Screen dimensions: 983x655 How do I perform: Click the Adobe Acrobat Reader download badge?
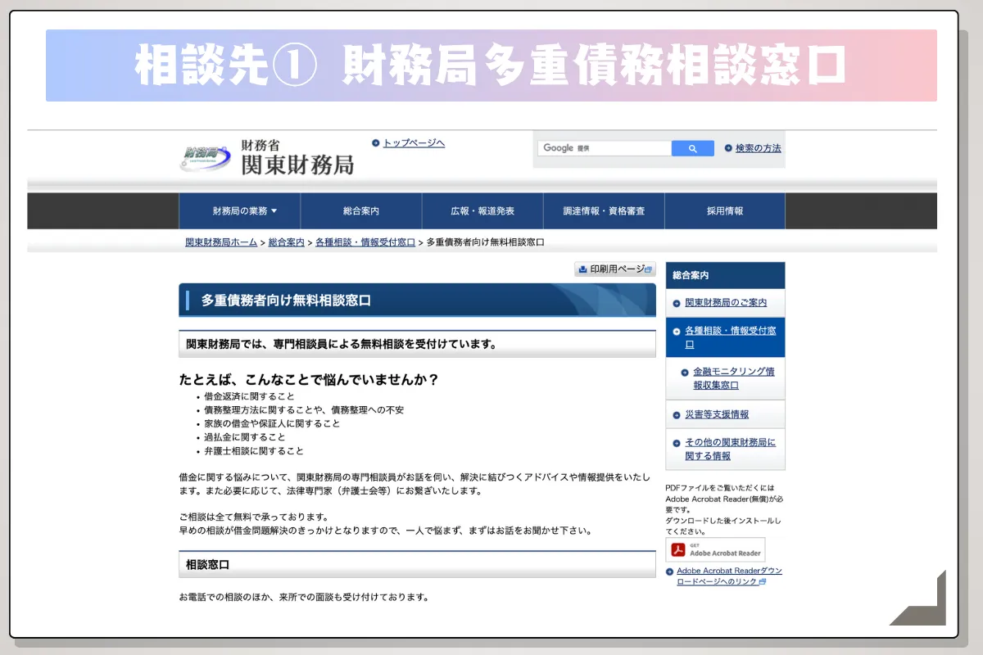coord(714,549)
